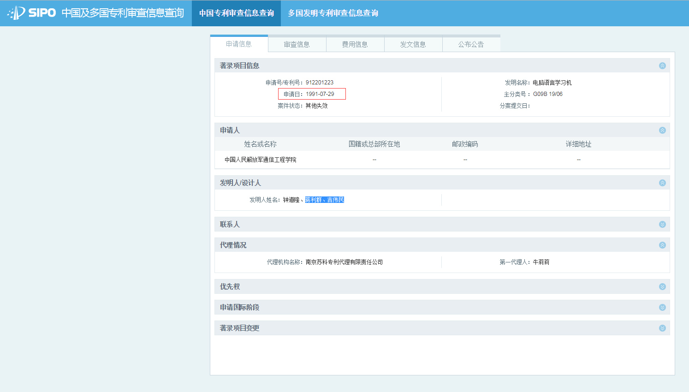689x392 pixels.
Task: Click the agency name 南京苏科专利代理有限责任公司
Action: tap(344, 262)
